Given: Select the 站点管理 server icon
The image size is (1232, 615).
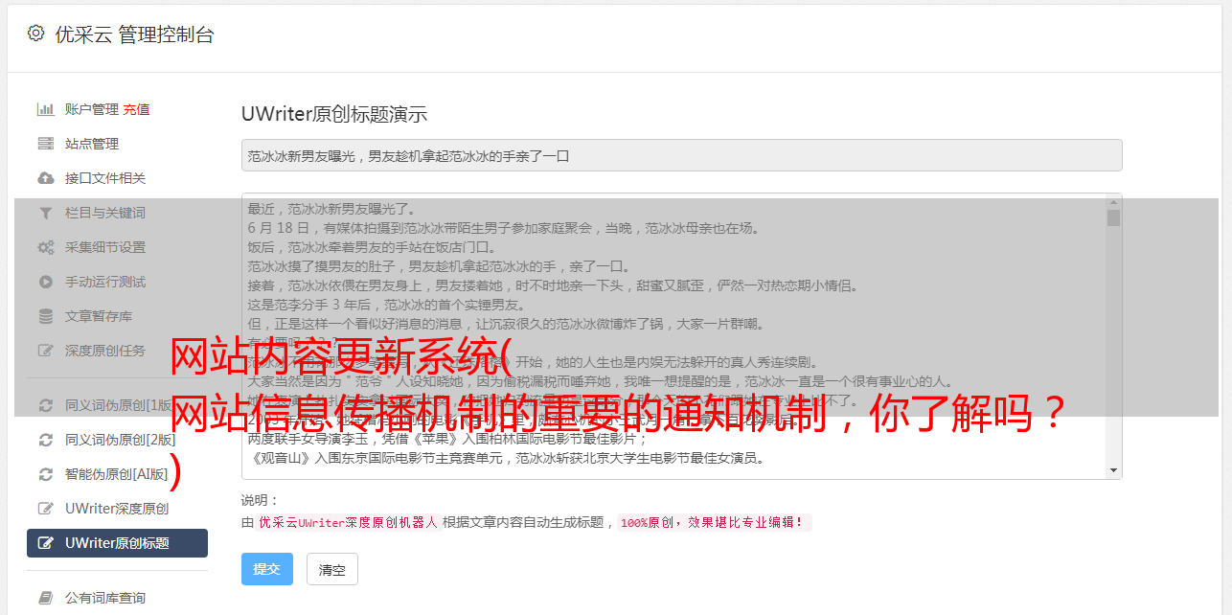Looking at the screenshot, I should (x=45, y=144).
